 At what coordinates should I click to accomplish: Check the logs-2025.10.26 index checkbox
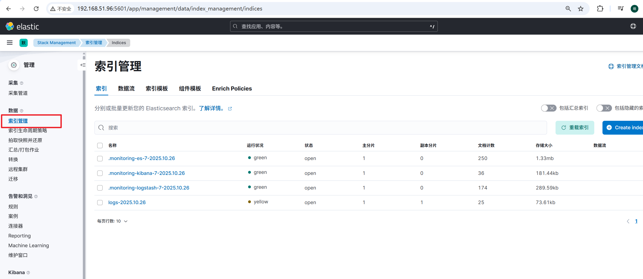tap(100, 203)
